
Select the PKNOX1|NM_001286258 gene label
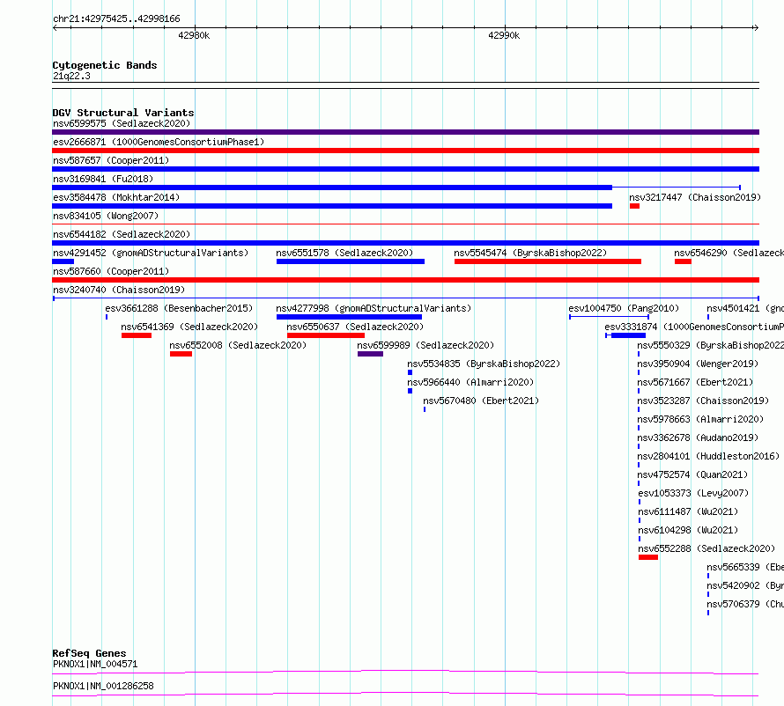click(103, 686)
